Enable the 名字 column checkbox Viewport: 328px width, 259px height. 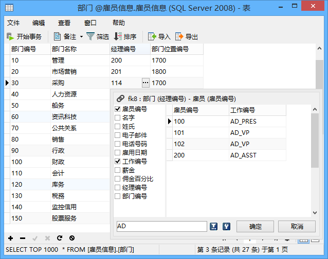(x=118, y=118)
